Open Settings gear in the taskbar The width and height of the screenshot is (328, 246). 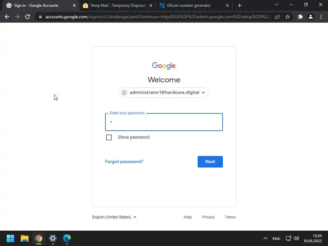[x=53, y=238]
